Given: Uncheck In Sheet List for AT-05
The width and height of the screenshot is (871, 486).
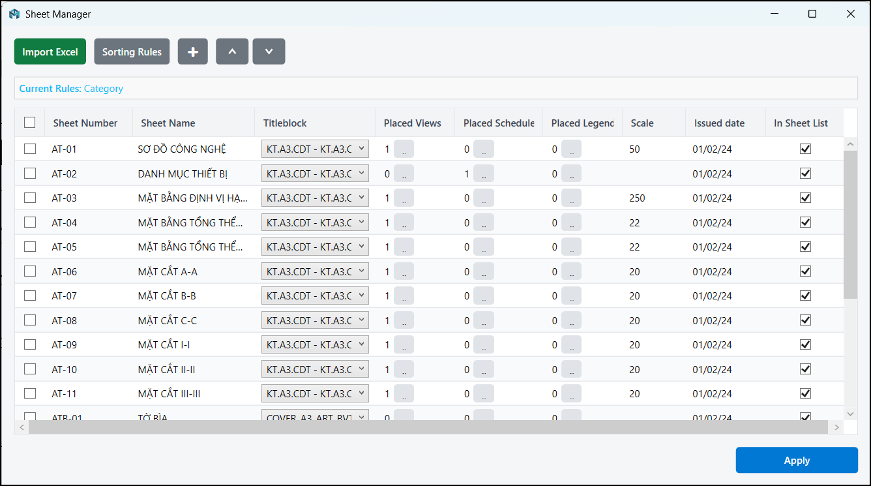Looking at the screenshot, I should tap(805, 247).
